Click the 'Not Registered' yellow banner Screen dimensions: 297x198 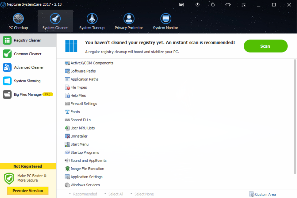coord(28,166)
